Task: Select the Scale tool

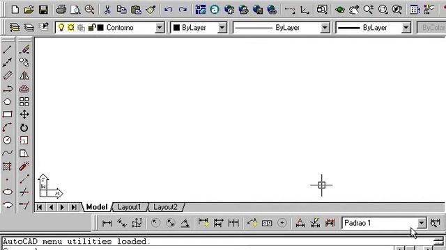Action: (x=24, y=140)
